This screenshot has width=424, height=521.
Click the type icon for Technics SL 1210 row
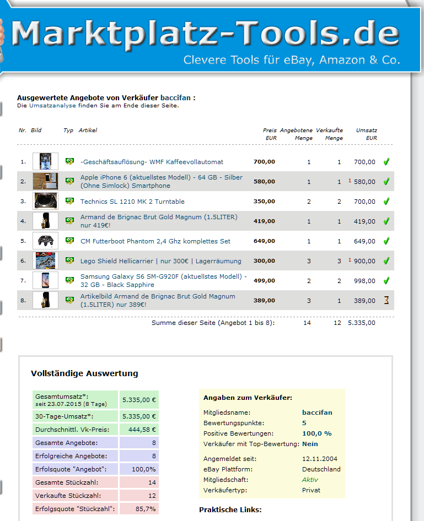69,201
